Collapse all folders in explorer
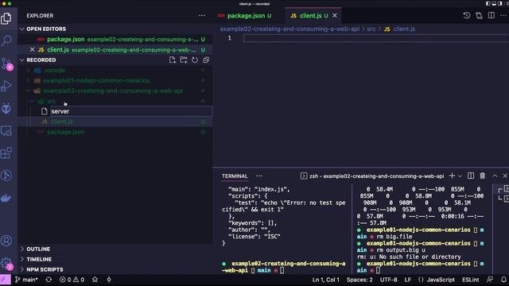 [206, 60]
